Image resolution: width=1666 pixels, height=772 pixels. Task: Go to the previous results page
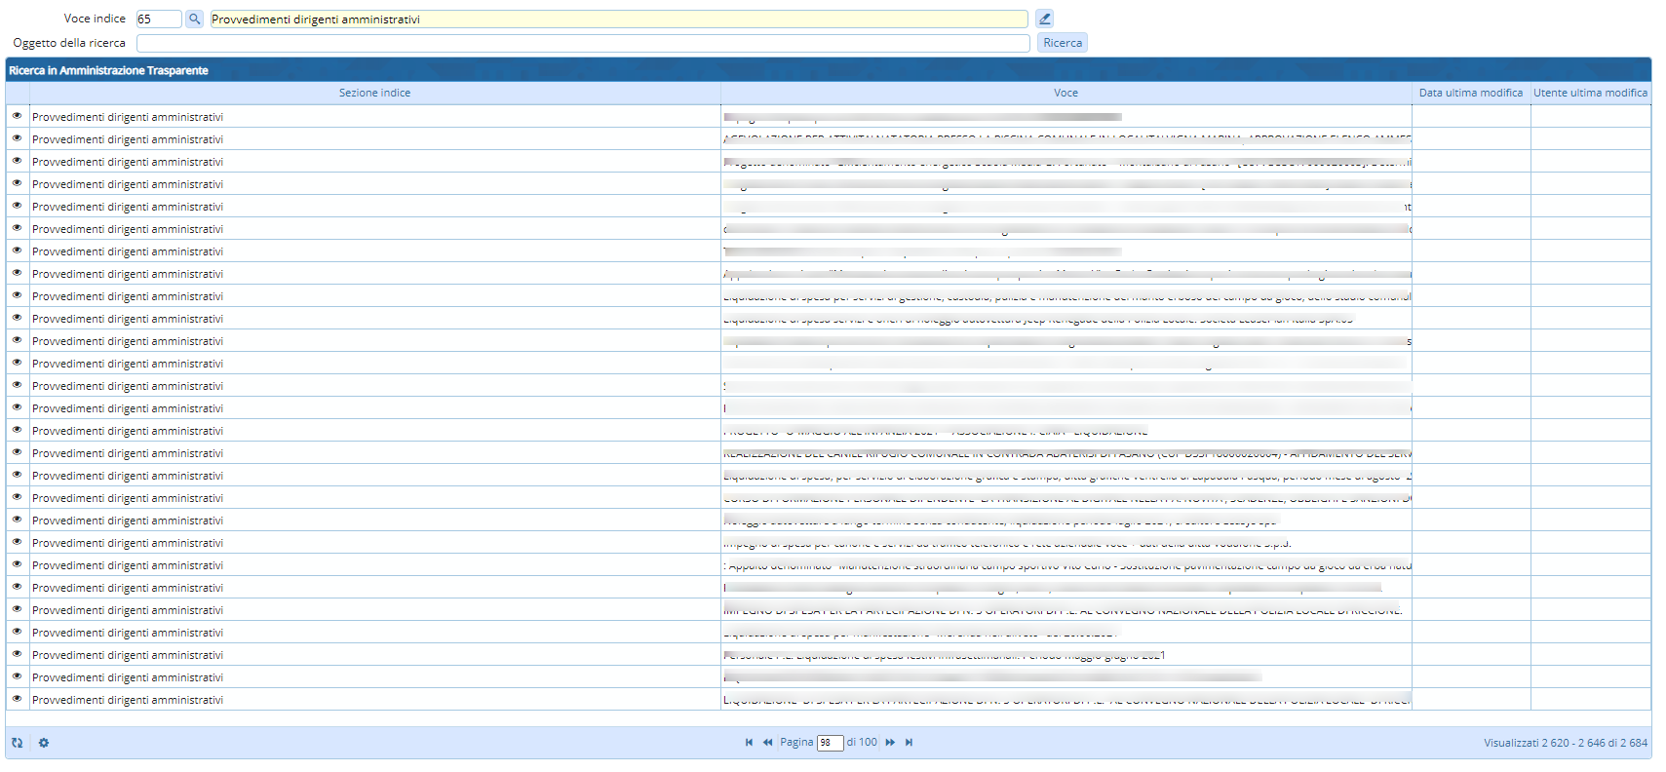pos(767,743)
